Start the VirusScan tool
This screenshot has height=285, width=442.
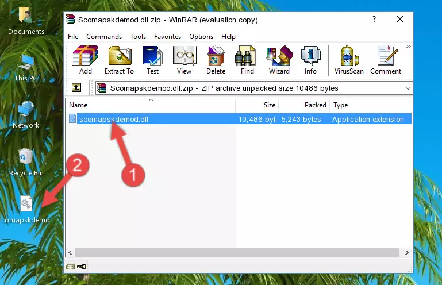pos(349,60)
